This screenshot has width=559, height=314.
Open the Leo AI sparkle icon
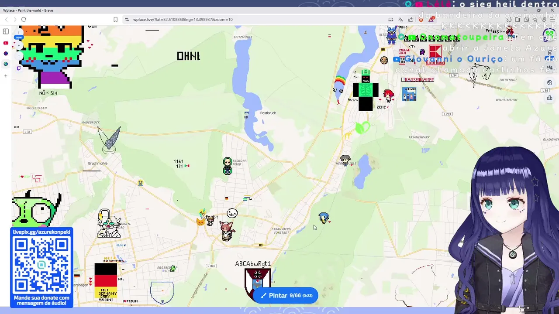535,19
